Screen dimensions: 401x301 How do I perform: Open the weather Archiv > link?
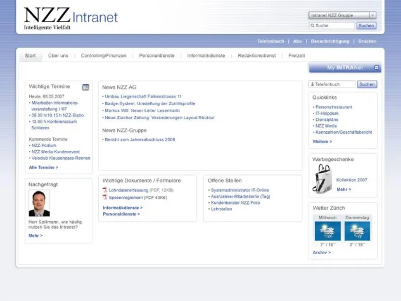click(x=322, y=252)
